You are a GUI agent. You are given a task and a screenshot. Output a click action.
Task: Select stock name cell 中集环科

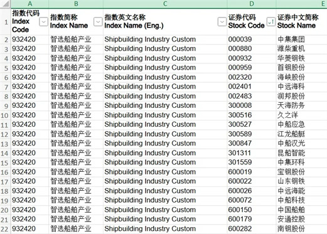click(301, 162)
